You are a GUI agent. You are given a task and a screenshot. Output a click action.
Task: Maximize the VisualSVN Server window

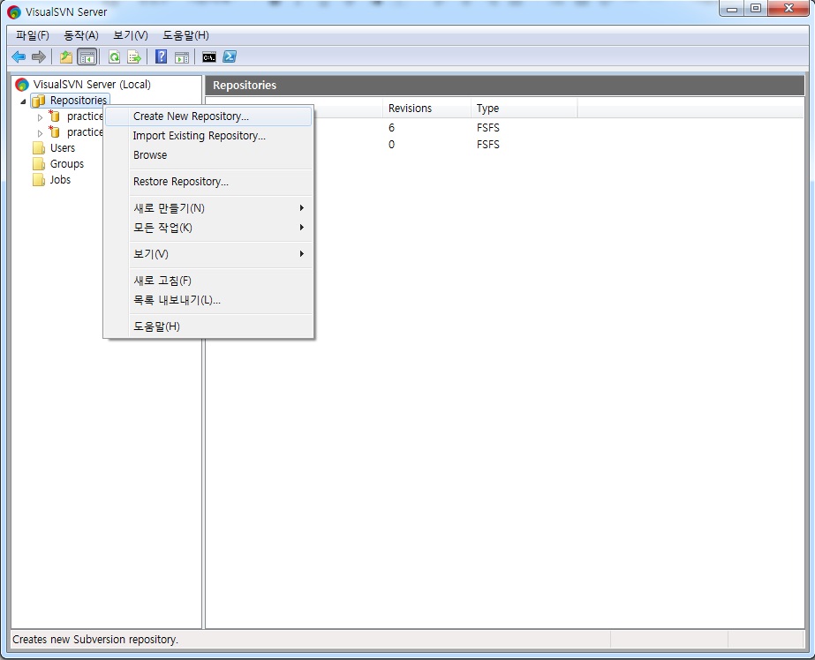(x=756, y=8)
